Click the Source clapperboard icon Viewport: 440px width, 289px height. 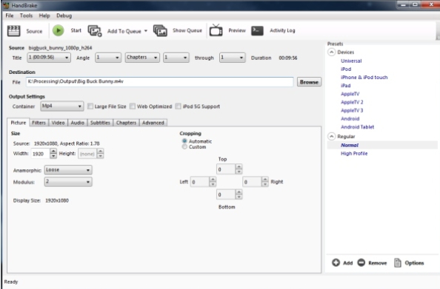[13, 31]
